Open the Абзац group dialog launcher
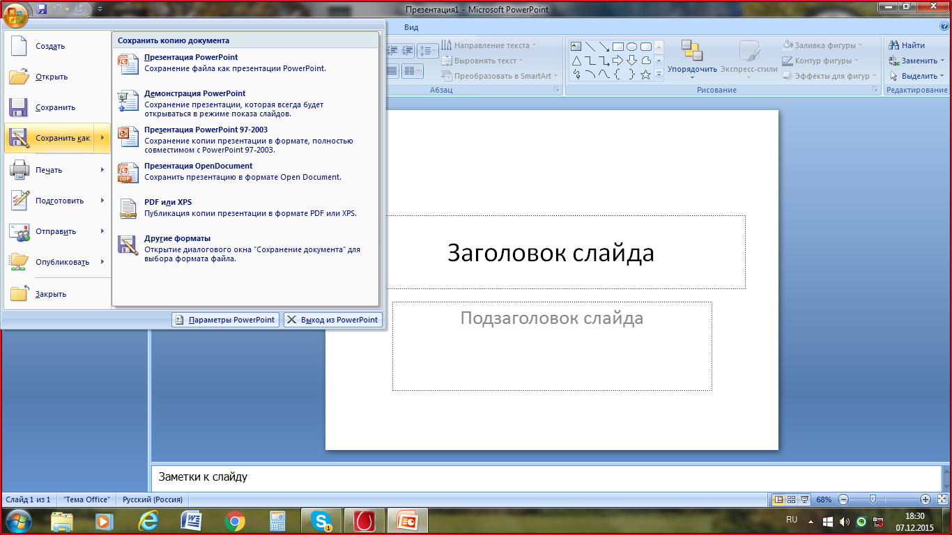Image resolution: width=952 pixels, height=535 pixels. tap(556, 91)
